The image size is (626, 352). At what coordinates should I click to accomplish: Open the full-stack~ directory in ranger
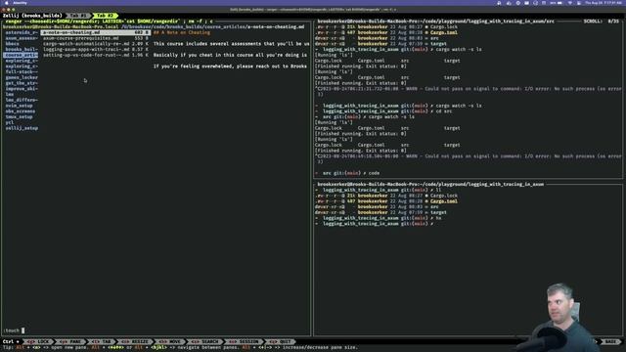pyautogui.click(x=22, y=71)
